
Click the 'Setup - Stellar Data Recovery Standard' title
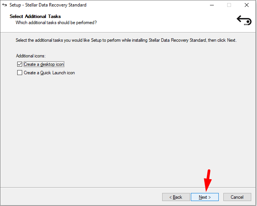(48, 5)
